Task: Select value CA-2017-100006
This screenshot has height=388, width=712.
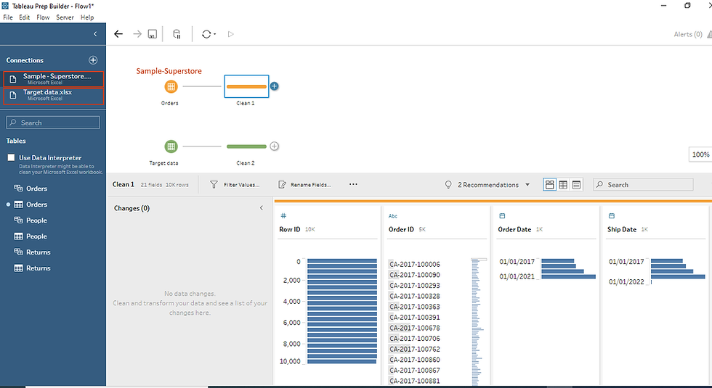Action: [x=415, y=264]
